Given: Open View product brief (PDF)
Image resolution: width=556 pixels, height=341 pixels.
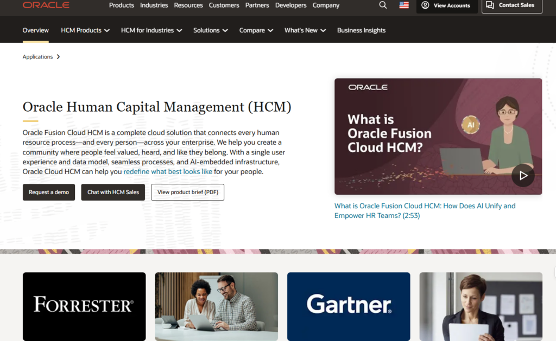Looking at the screenshot, I should coord(187,192).
